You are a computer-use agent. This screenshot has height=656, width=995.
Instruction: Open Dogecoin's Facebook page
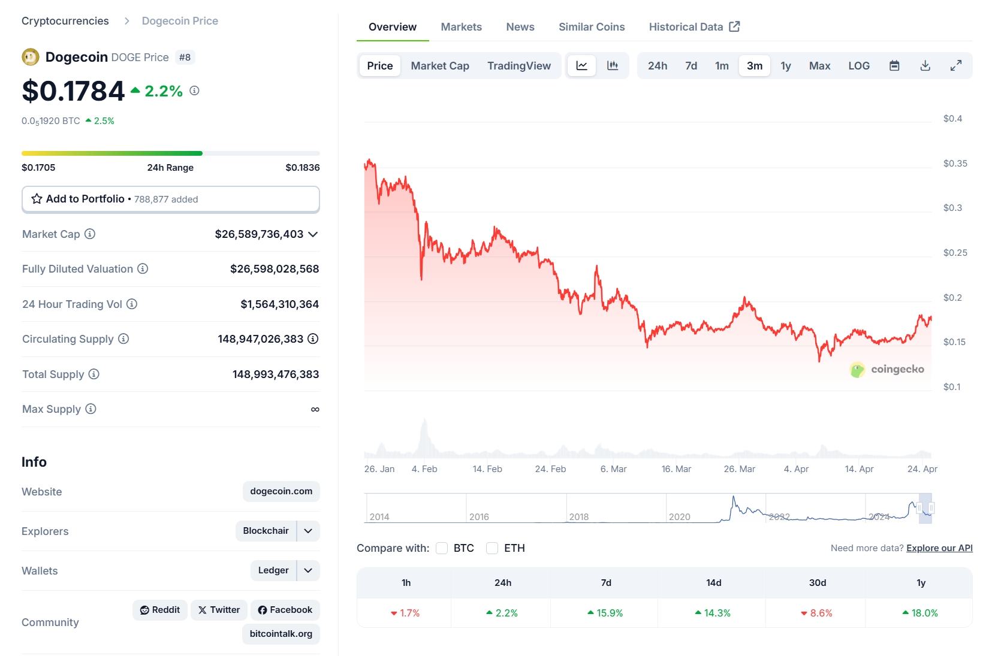tap(285, 609)
